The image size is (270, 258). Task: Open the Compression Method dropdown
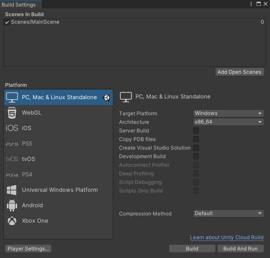(228, 213)
